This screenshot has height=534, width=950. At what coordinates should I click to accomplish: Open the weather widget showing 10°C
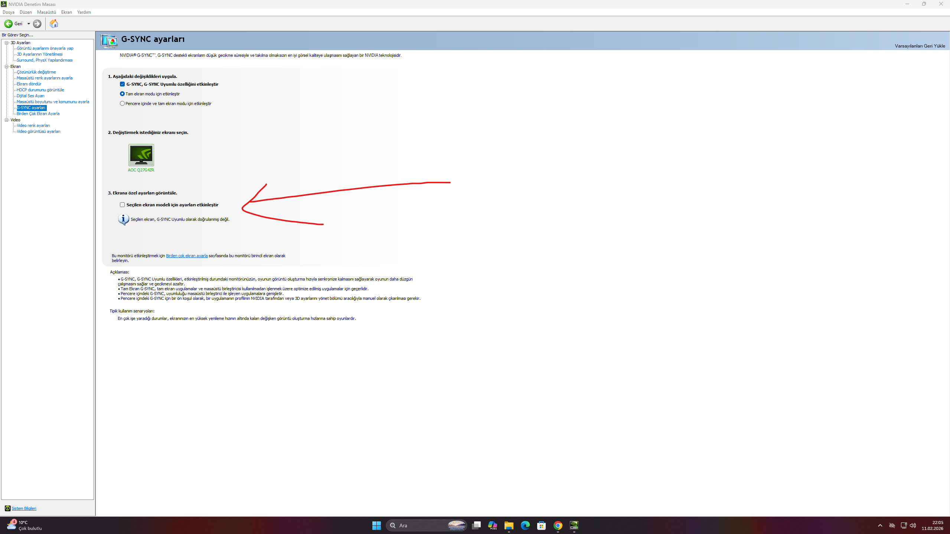(25, 525)
